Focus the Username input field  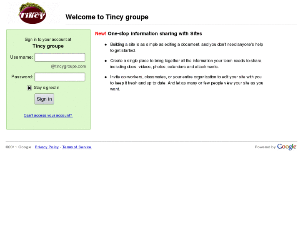(60, 57)
